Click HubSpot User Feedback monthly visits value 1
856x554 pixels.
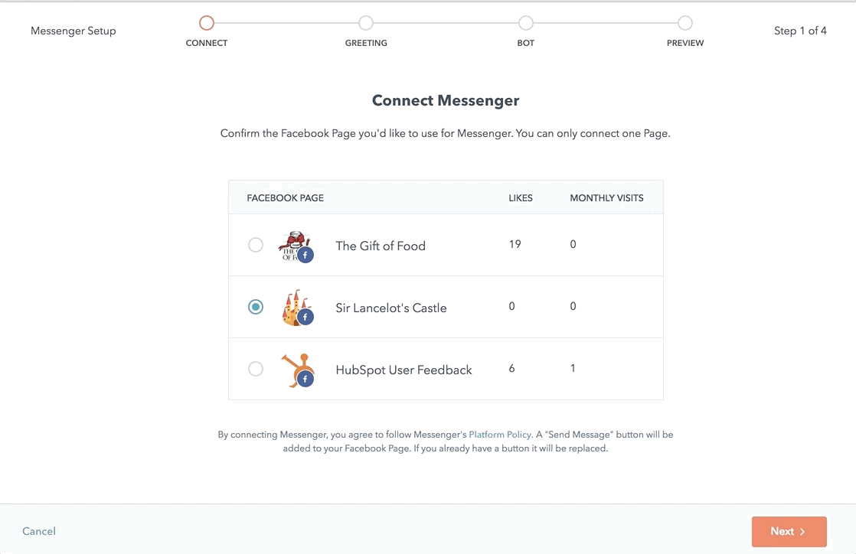[x=573, y=368]
